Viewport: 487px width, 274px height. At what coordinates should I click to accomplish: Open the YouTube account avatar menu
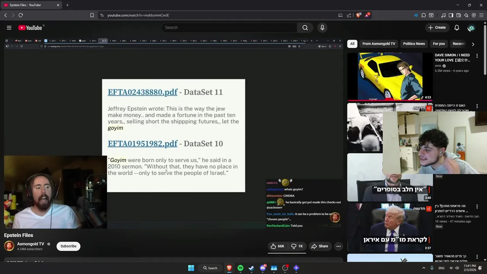click(471, 27)
